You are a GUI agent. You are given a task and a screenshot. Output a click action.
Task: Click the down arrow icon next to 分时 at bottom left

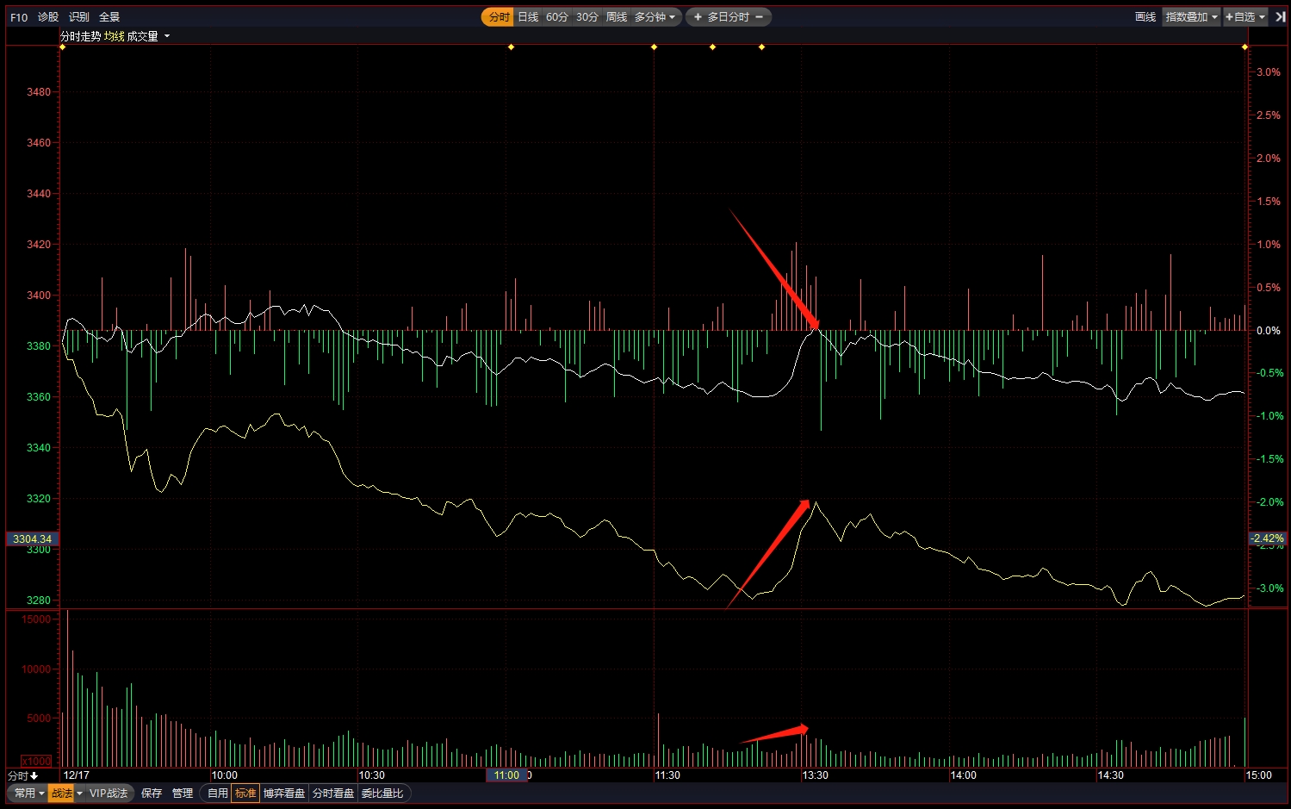pyautogui.click(x=34, y=775)
